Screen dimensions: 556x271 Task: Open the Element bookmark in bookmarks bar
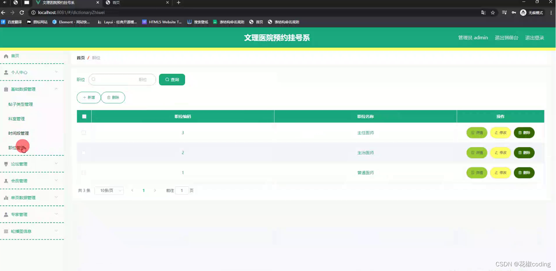coord(71,22)
